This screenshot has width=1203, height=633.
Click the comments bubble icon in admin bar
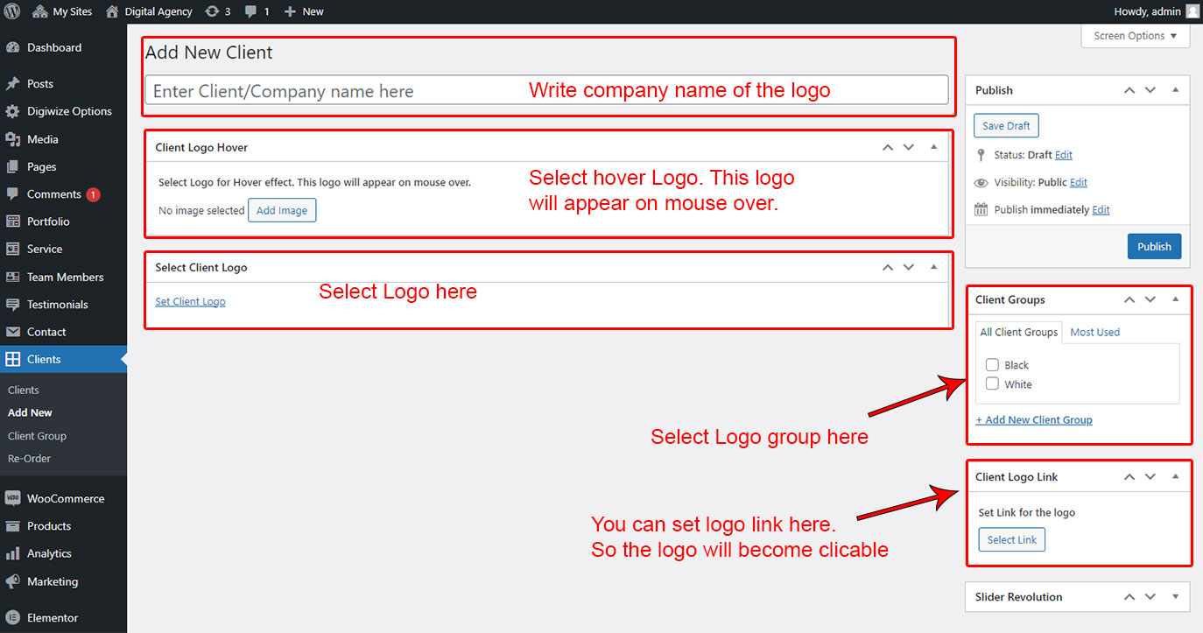point(252,11)
